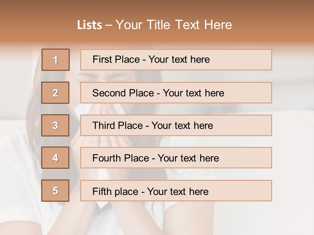Click the word "Third" in row three
This screenshot has height=235, width=314.
pos(104,126)
